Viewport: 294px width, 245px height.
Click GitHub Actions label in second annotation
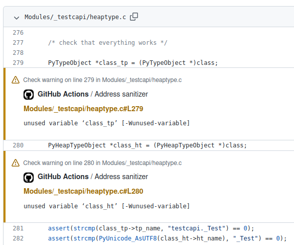tap(63, 177)
